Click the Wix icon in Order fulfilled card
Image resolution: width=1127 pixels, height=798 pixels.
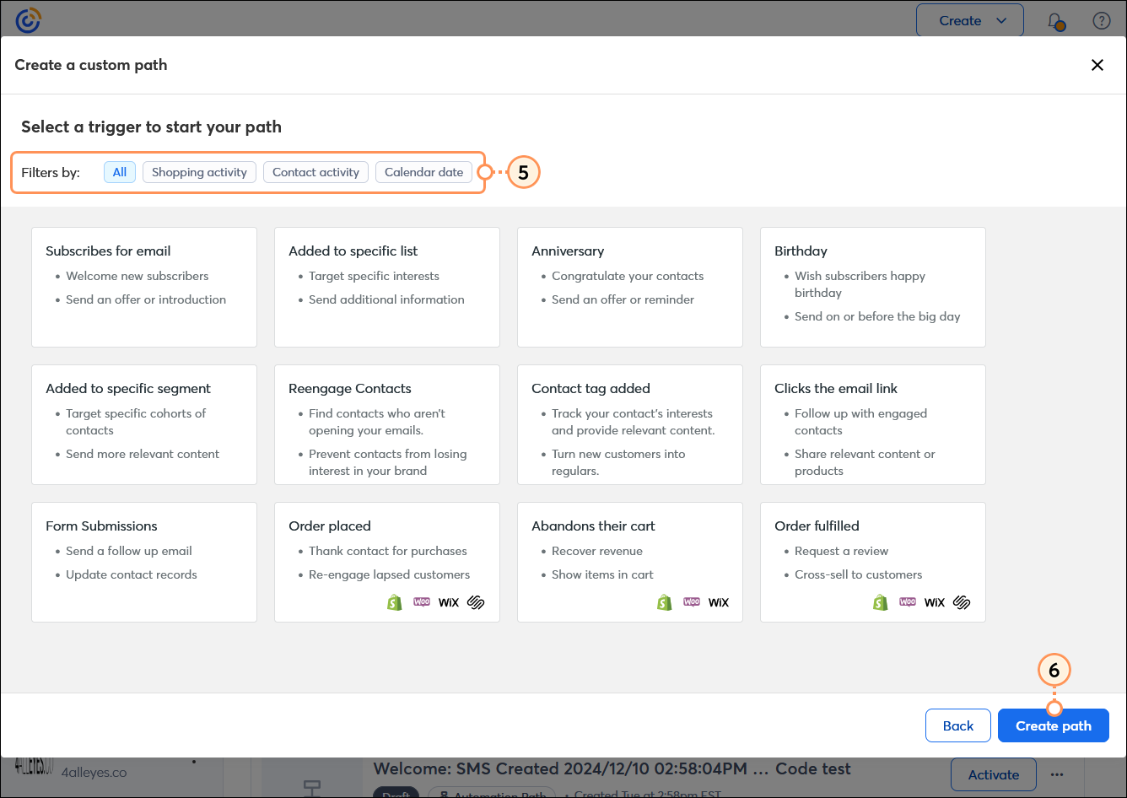935,602
